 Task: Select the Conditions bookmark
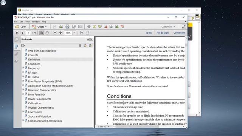(x=34, y=64)
